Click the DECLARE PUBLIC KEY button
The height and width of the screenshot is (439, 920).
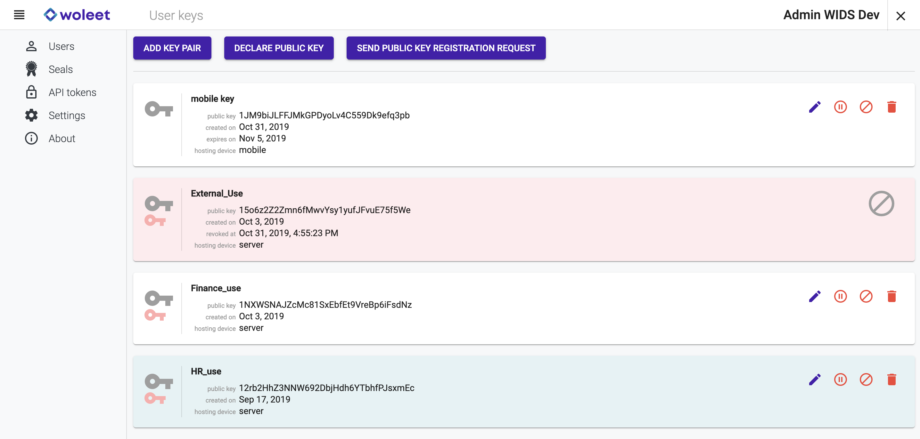[x=279, y=48]
